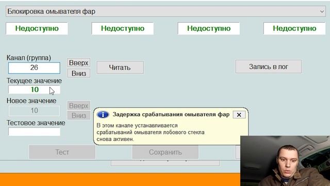Click the third Недоступно field from the left

click(x=208, y=28)
